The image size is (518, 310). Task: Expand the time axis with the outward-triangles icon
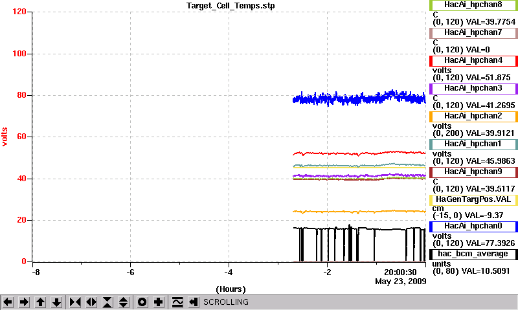[x=91, y=302]
